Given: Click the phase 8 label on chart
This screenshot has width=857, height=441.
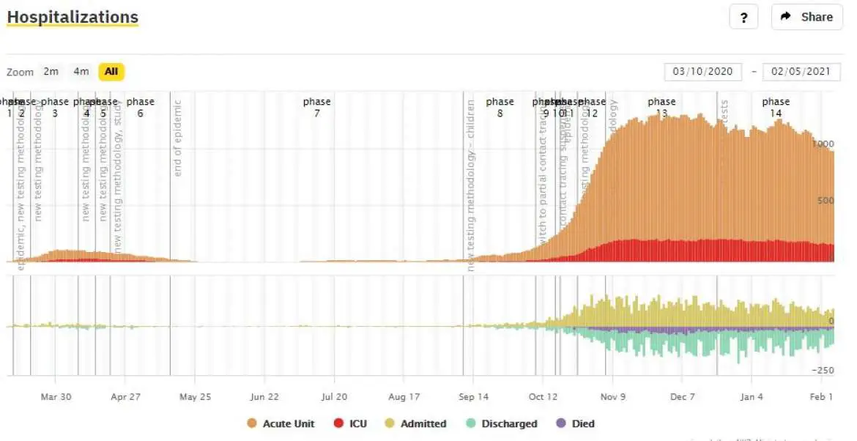Looking at the screenshot, I should (x=500, y=107).
